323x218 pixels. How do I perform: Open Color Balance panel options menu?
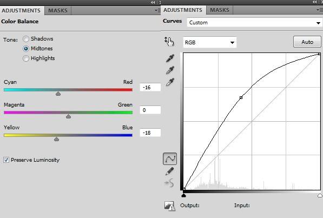pyautogui.click(x=157, y=10)
